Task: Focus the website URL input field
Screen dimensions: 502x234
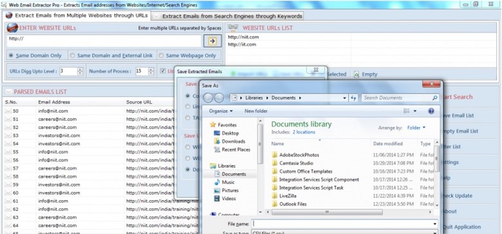Action: point(104,41)
